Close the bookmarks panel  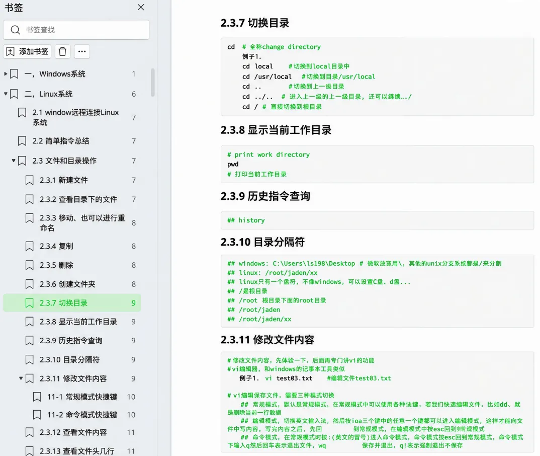click(x=141, y=7)
